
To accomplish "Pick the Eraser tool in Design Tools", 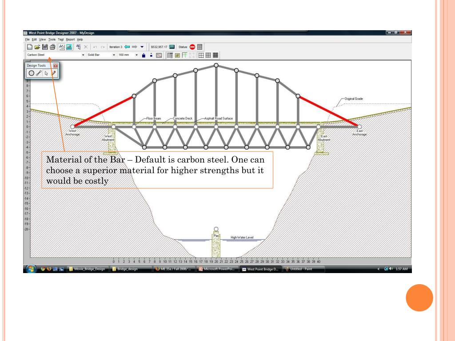I will click(x=53, y=73).
